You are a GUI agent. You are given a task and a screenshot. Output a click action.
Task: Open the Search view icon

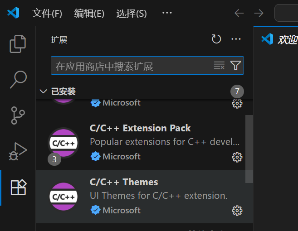[18, 79]
